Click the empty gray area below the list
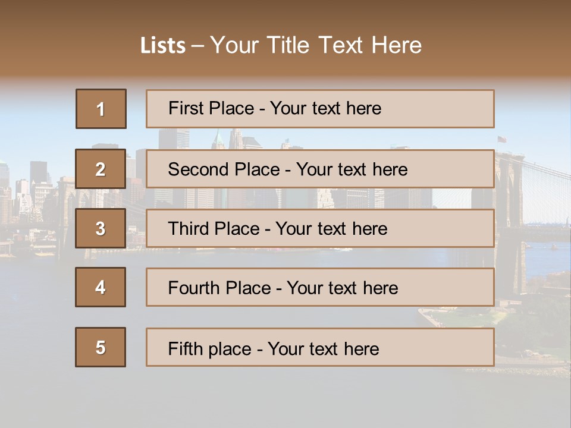 pos(285,398)
